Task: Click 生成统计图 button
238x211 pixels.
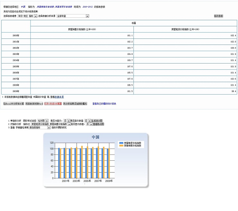Action: tap(98, 121)
